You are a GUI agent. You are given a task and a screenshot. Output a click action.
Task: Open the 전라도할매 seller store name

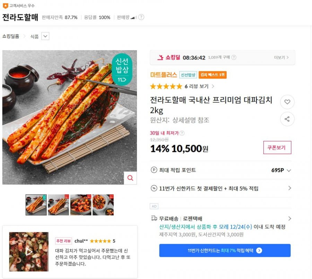pos(20,17)
